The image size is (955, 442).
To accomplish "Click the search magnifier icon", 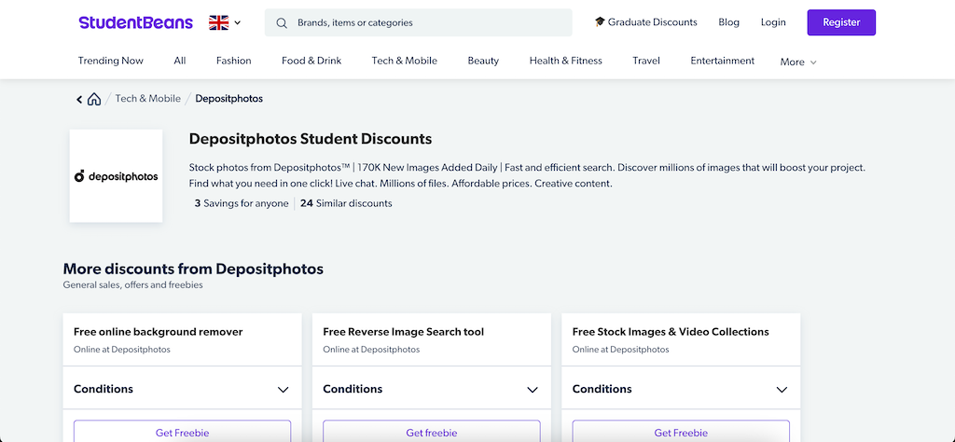I will 282,22.
